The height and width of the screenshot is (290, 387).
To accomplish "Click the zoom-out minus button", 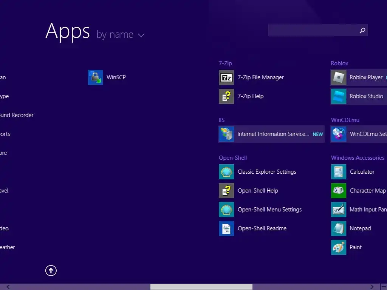I will click(384, 287).
